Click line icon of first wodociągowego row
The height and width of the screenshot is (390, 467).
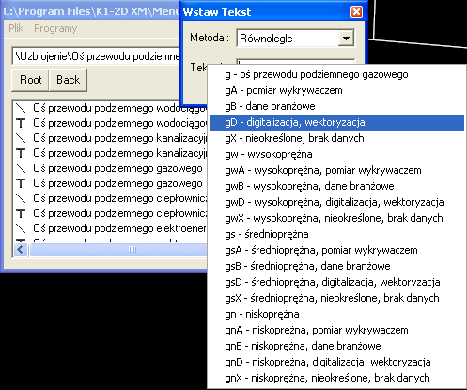point(21,108)
